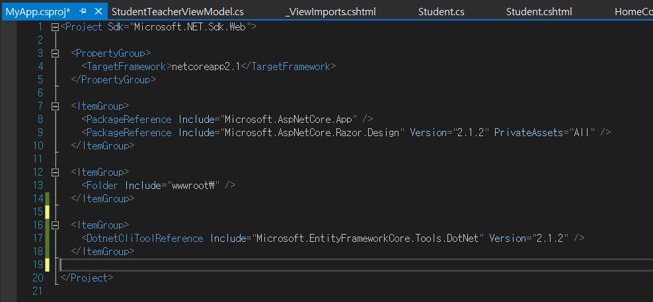
Task: Switch to the Student.cs tab
Action: (442, 12)
